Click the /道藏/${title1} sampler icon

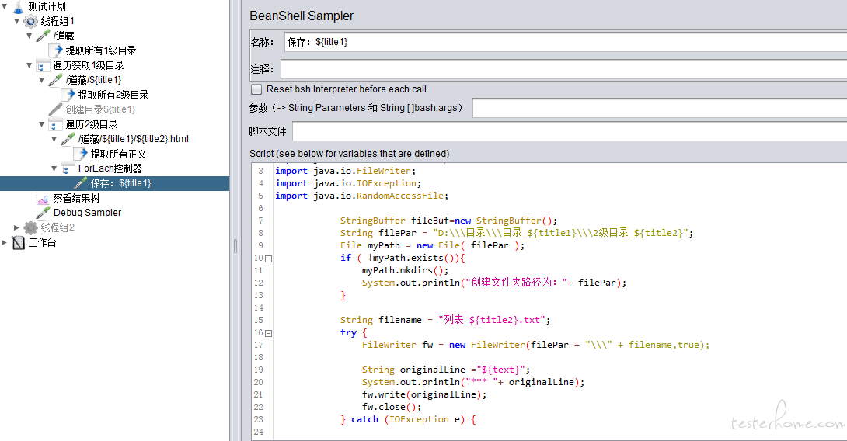[x=56, y=80]
